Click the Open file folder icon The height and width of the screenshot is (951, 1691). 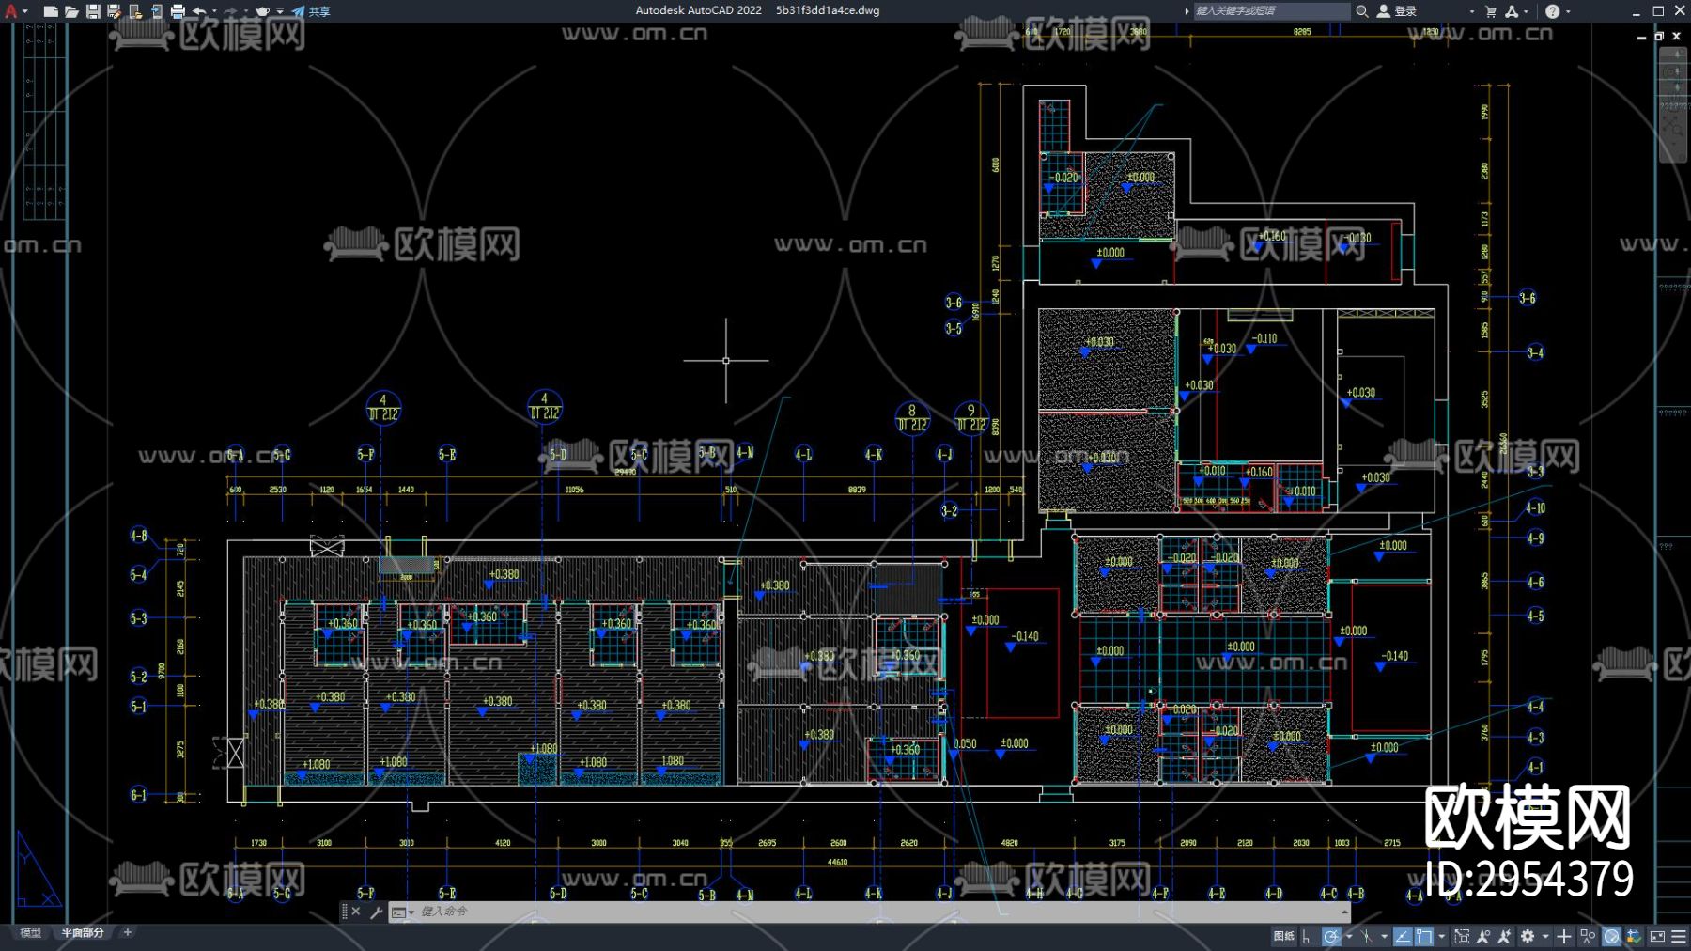[x=71, y=11]
